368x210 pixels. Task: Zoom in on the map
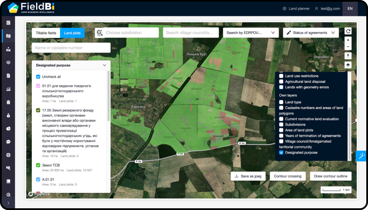pyautogui.click(x=348, y=40)
